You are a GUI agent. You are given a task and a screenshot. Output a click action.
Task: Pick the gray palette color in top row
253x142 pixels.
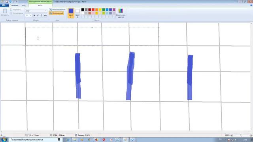86,9
